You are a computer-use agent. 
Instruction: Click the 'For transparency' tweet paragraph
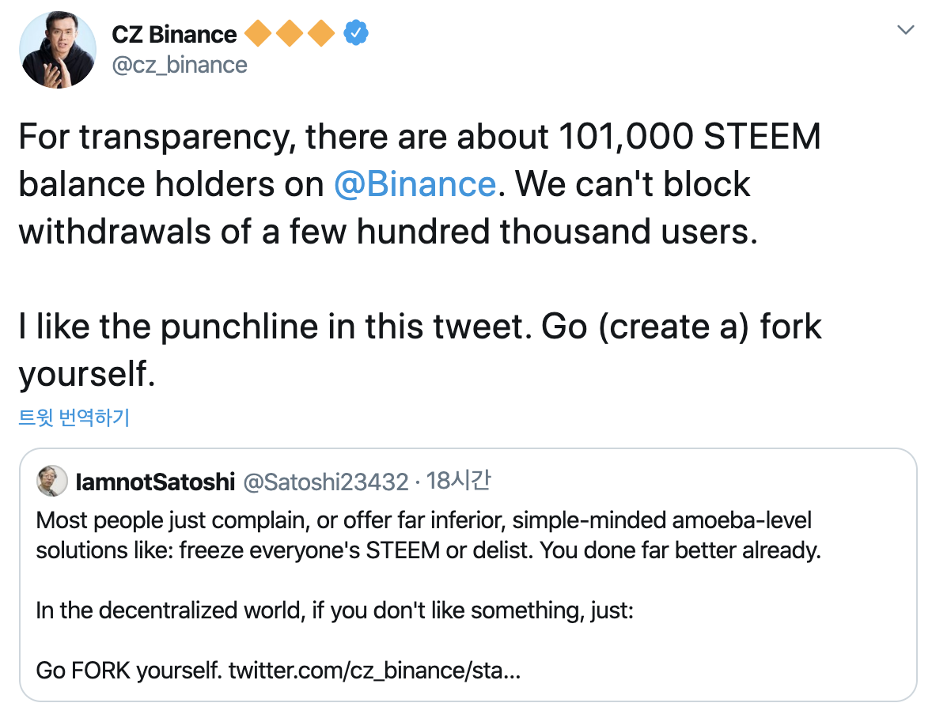click(x=419, y=183)
